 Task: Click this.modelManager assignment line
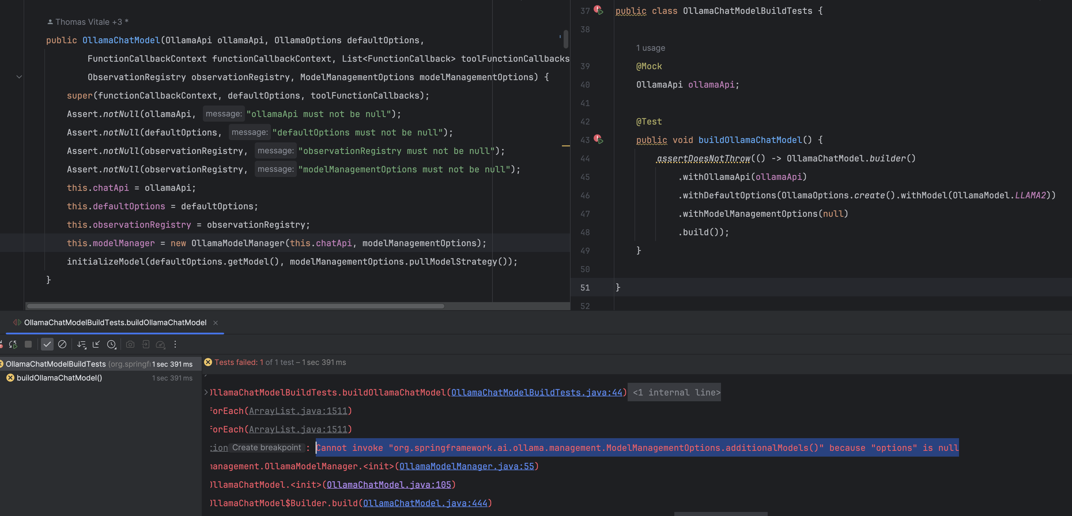point(276,243)
